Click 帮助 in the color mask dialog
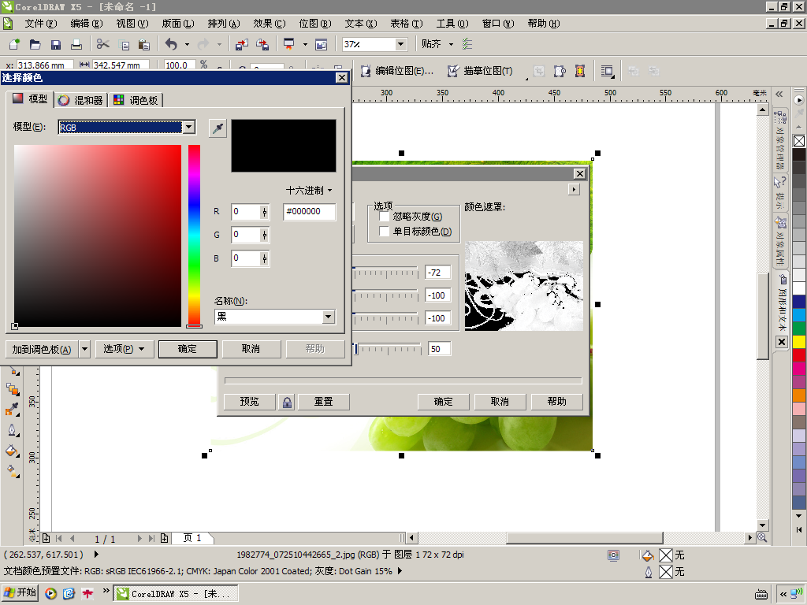Viewport: 807px width, 605px height. [x=557, y=402]
